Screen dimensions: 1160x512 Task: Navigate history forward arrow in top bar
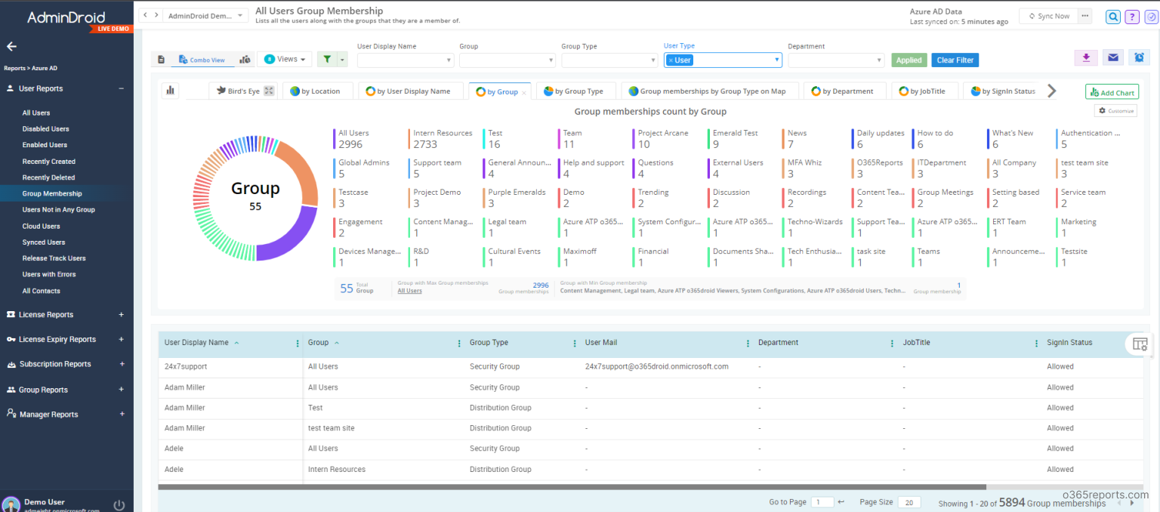click(156, 15)
